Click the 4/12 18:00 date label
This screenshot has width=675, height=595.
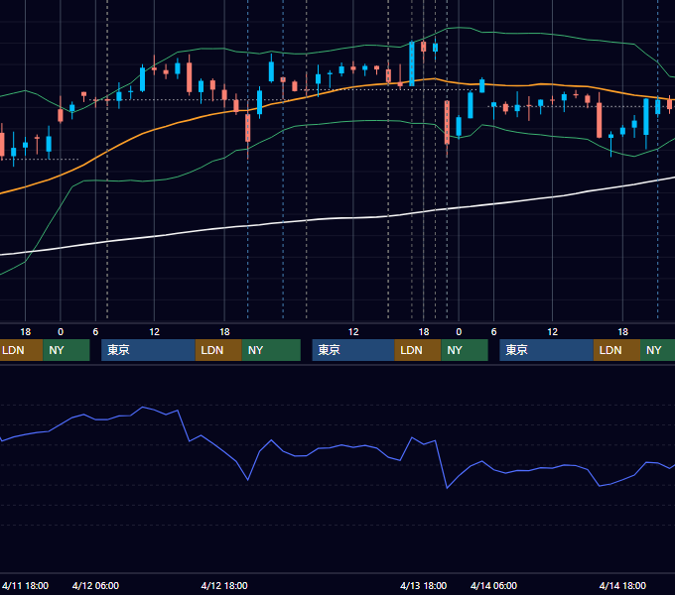[224, 585]
